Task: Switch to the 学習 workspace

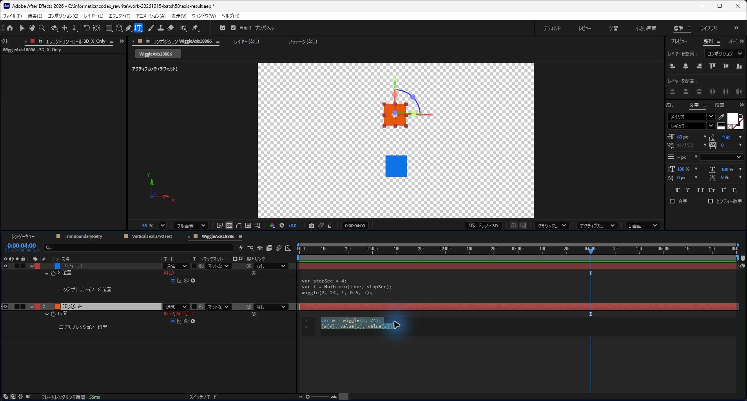Action: click(613, 28)
